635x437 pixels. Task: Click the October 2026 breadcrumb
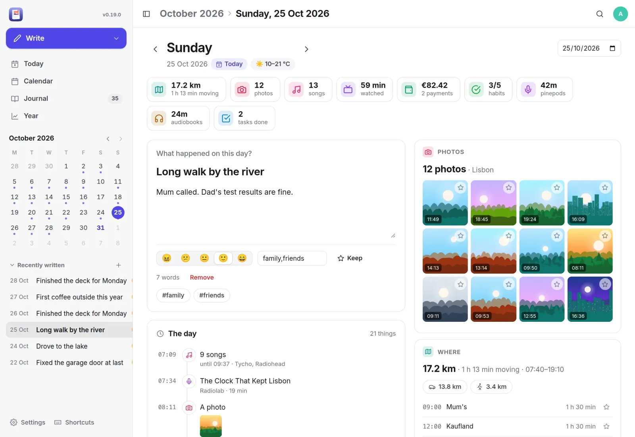coord(192,14)
